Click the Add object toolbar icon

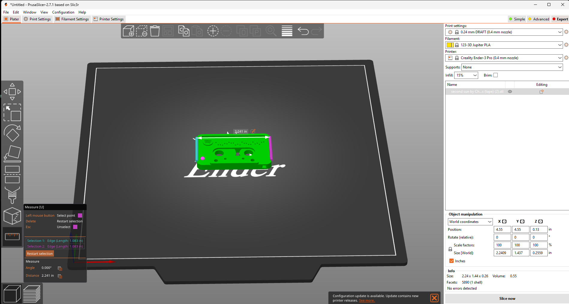[x=128, y=31]
